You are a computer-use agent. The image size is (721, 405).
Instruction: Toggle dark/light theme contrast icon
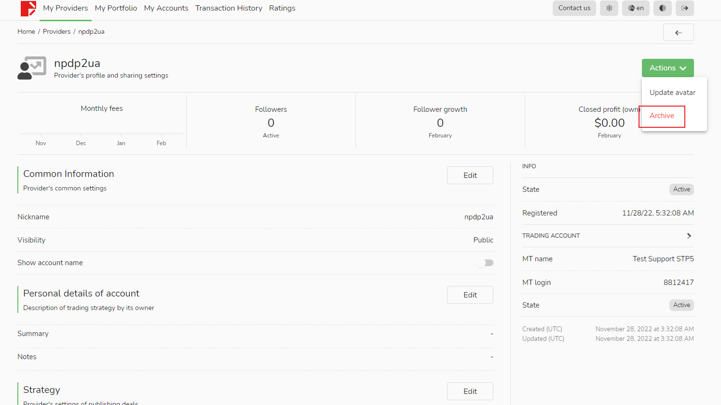click(x=662, y=8)
